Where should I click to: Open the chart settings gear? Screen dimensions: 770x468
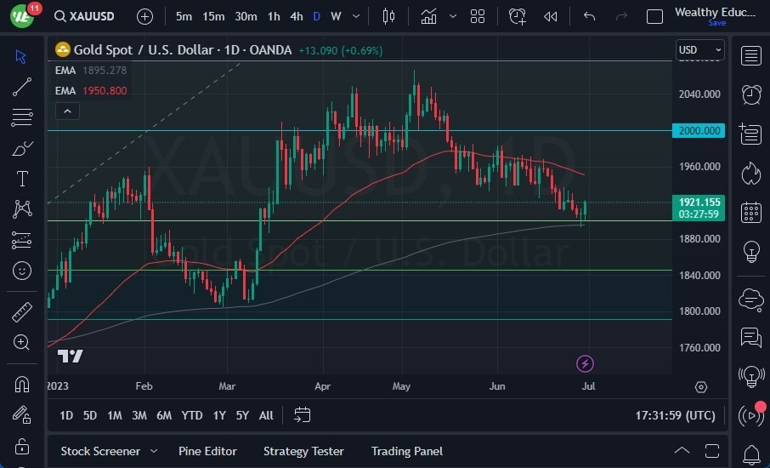pos(701,387)
